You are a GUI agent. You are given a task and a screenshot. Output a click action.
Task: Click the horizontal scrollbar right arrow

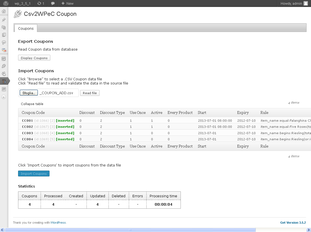click(x=308, y=230)
